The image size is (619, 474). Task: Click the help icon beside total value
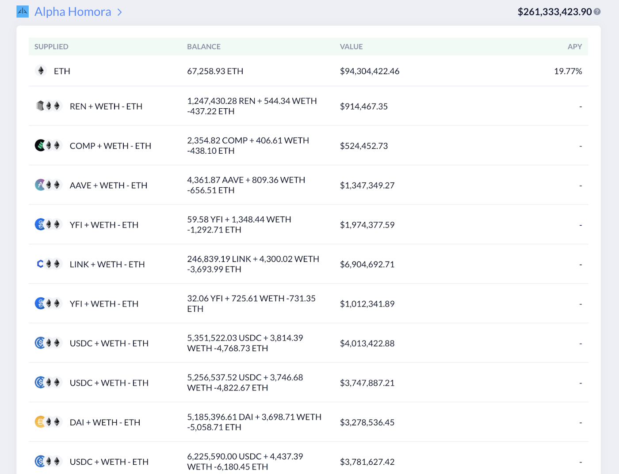[597, 11]
